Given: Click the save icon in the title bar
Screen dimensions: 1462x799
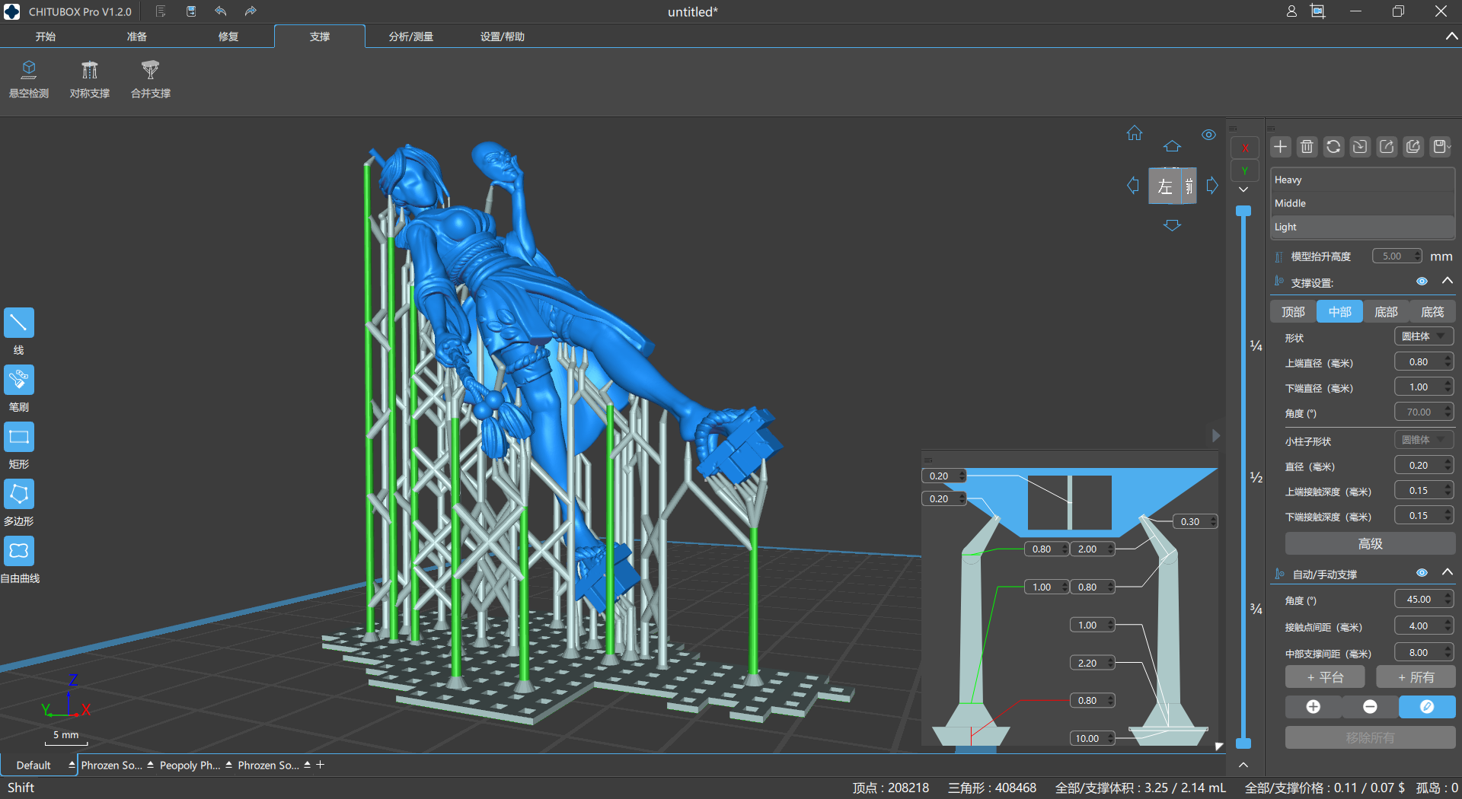Looking at the screenshot, I should coord(191,11).
